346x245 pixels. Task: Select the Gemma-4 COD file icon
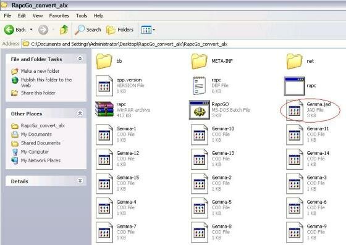104,208
